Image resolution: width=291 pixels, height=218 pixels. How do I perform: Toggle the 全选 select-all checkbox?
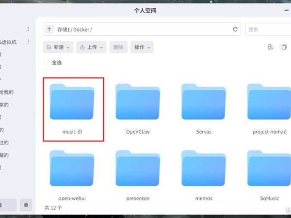pyautogui.click(x=46, y=62)
